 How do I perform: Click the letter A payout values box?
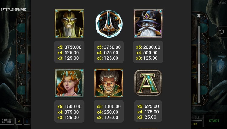click(x=148, y=111)
